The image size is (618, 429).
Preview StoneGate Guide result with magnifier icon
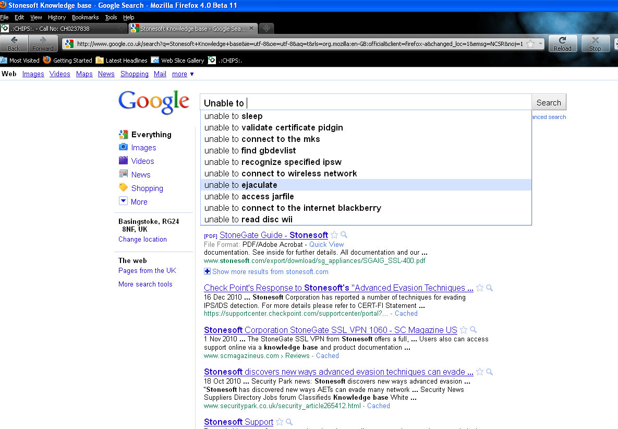(344, 235)
